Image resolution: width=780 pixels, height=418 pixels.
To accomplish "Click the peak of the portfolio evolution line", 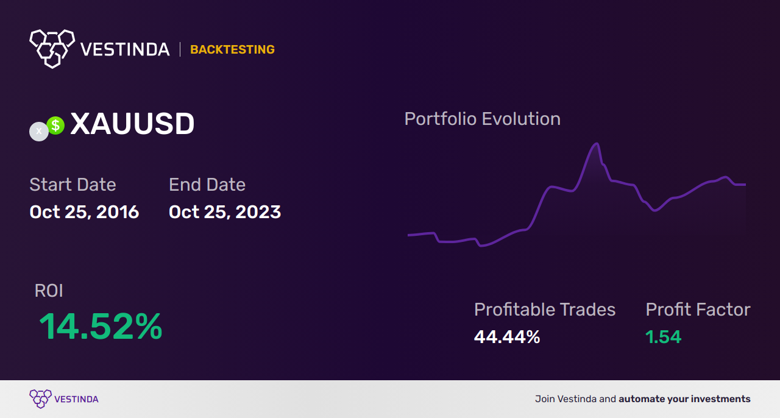I will (x=597, y=144).
